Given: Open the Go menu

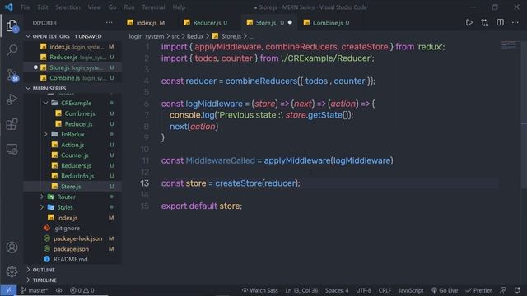Looking at the screenshot, I should click(112, 7).
